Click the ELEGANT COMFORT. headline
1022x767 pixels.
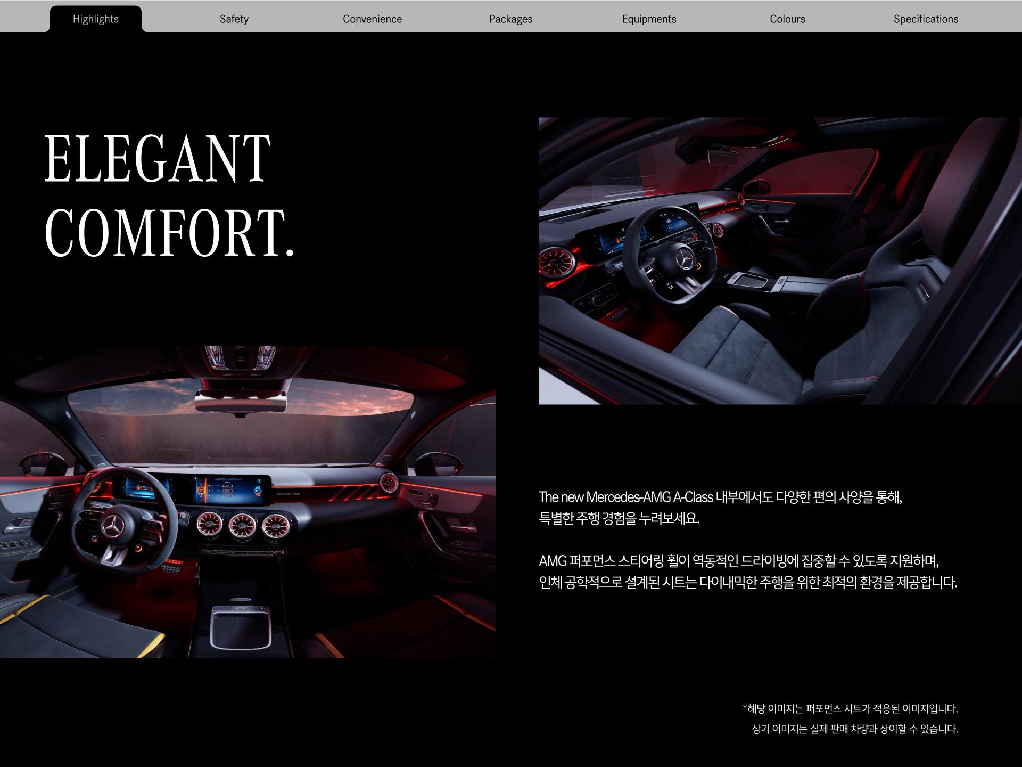coord(169,195)
